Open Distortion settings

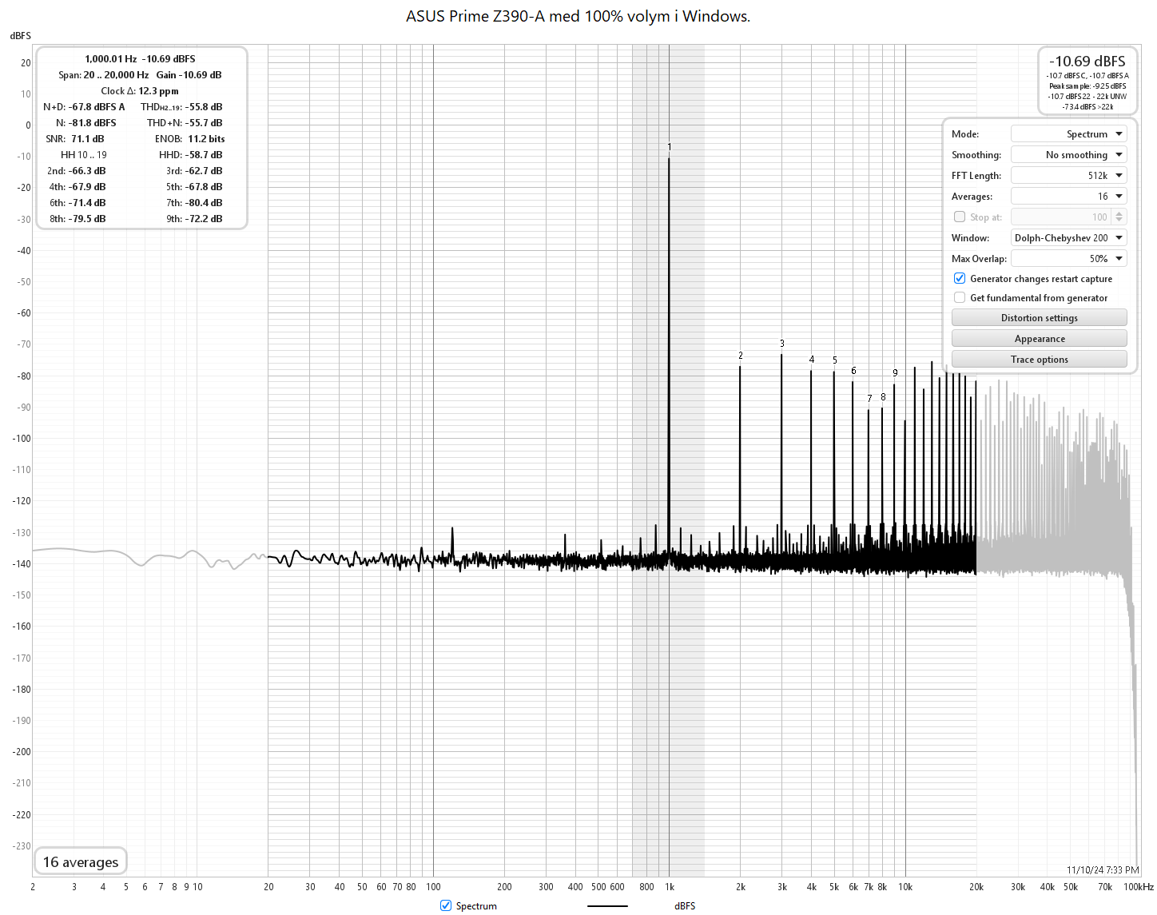(x=1039, y=317)
